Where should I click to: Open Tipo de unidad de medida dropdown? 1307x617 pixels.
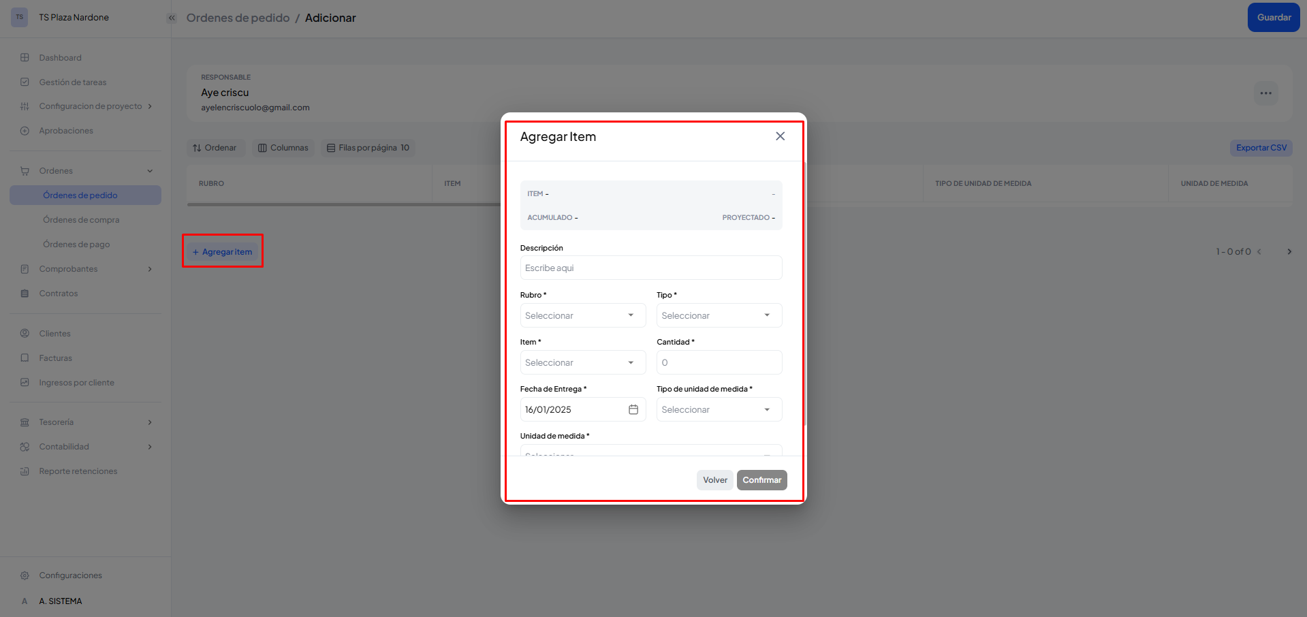(x=719, y=409)
